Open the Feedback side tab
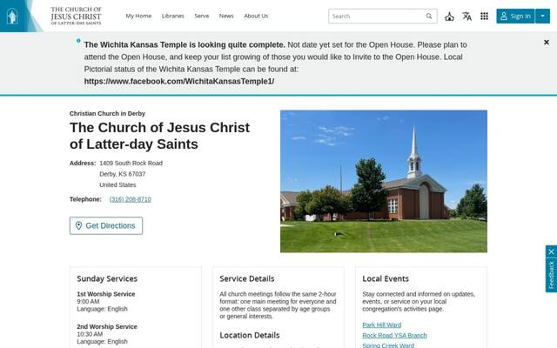Screen dimensions: 557x348 [x=551, y=275]
